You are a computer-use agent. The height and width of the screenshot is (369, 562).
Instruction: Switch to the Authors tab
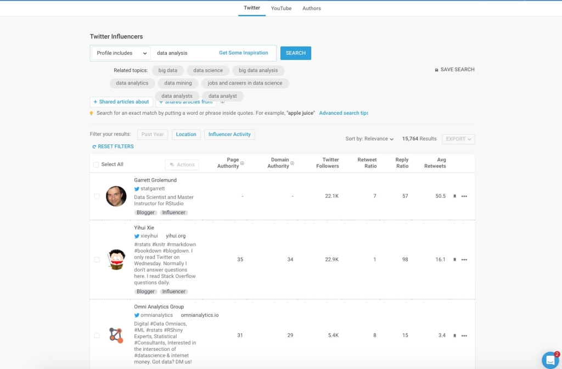click(x=311, y=8)
